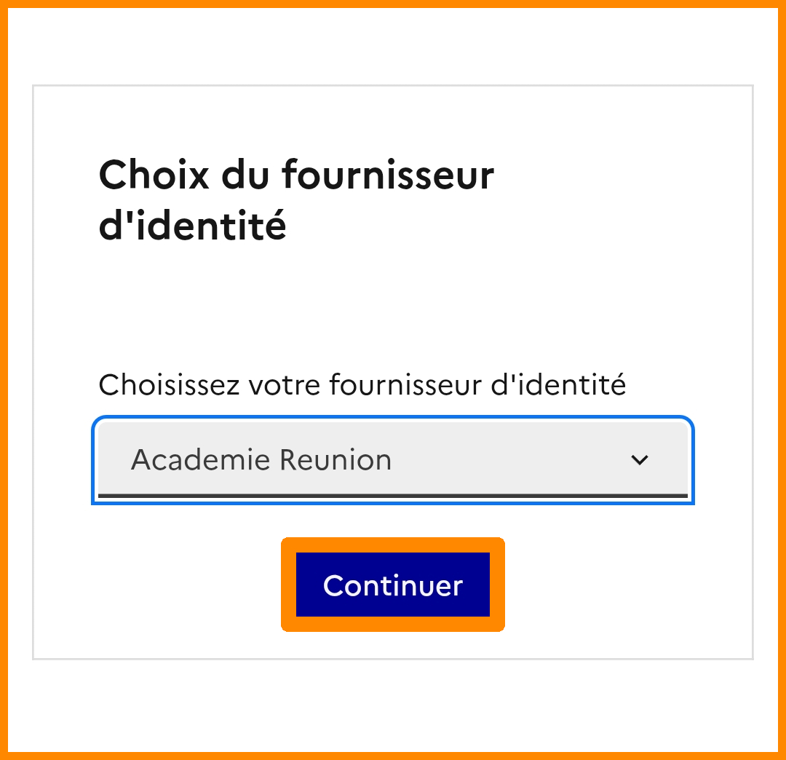
Task: Click the downward arrow beside Academie Reunion
Action: point(640,460)
